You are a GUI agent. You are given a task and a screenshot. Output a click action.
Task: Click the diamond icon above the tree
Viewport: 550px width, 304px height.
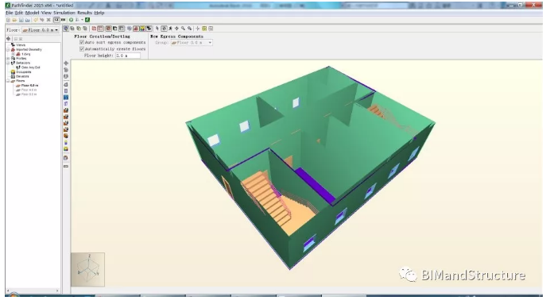(x=9, y=39)
